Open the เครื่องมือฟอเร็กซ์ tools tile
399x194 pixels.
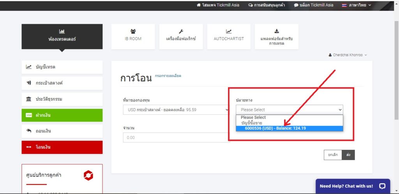click(181, 36)
